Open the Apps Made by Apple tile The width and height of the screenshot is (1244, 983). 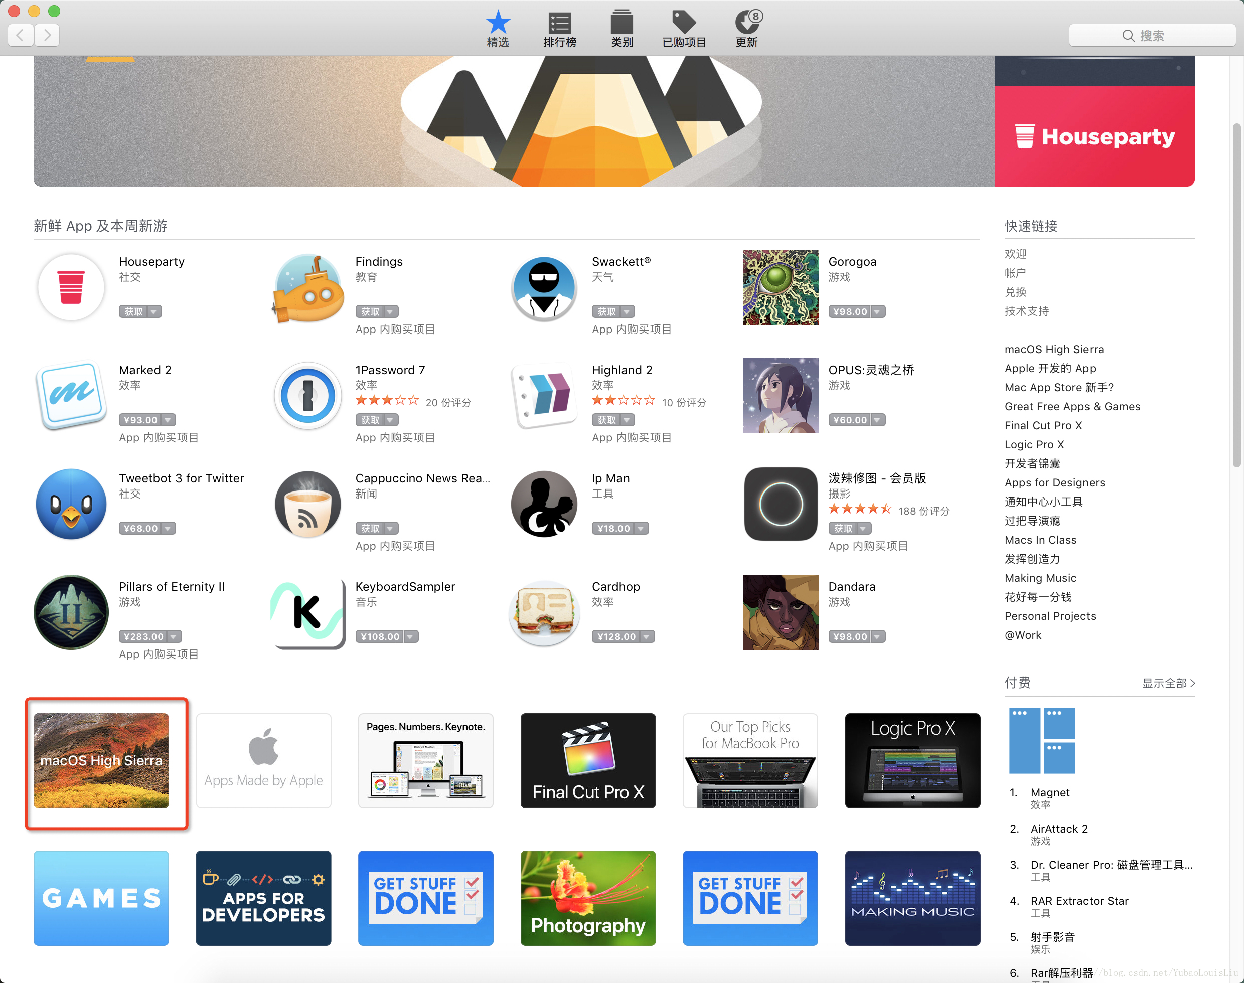pyautogui.click(x=264, y=761)
